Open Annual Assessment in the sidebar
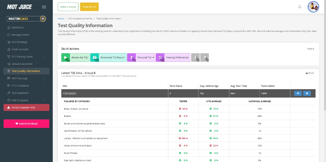 (x=22, y=64)
